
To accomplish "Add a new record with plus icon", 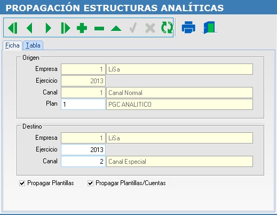I will [x=82, y=28].
